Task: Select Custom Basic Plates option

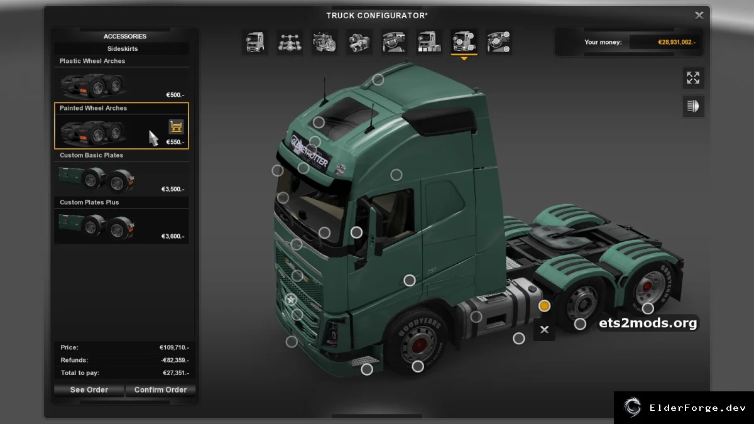Action: (121, 173)
